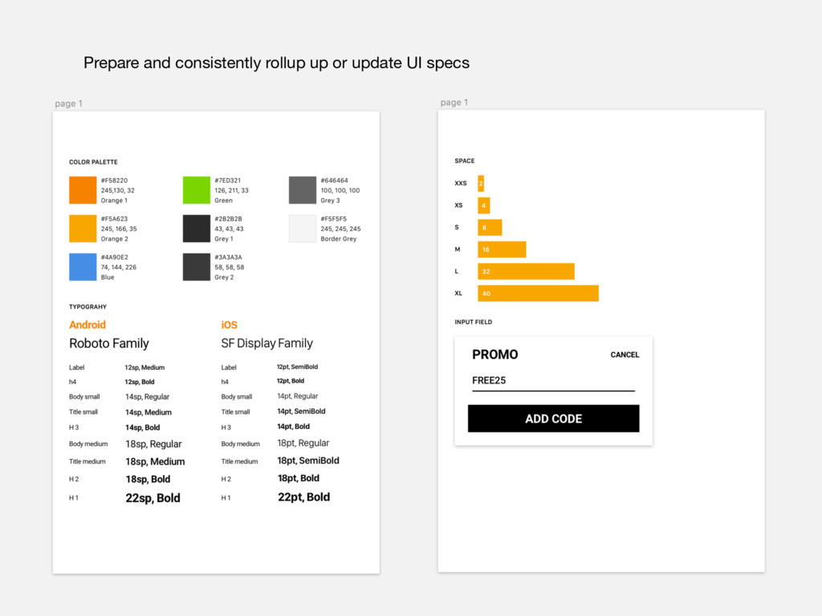Click the COLOR PALETTE section title
This screenshot has height=616, width=822.
(x=93, y=162)
